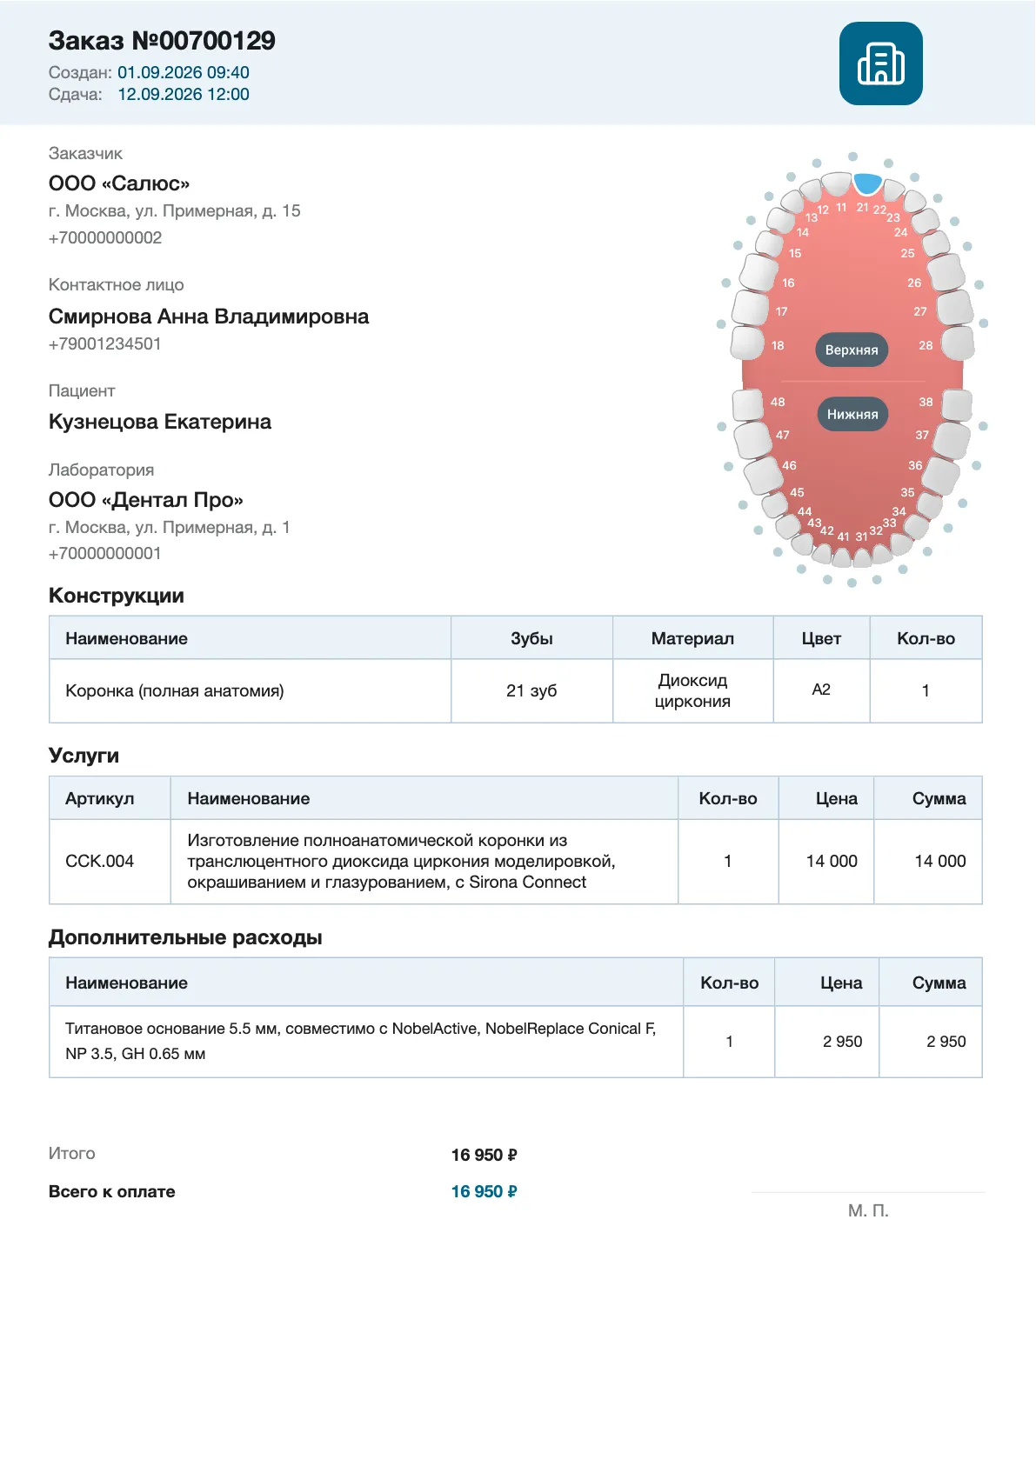This screenshot has height=1466, width=1036.
Task: Click Зубы column header
Action: click(x=531, y=638)
